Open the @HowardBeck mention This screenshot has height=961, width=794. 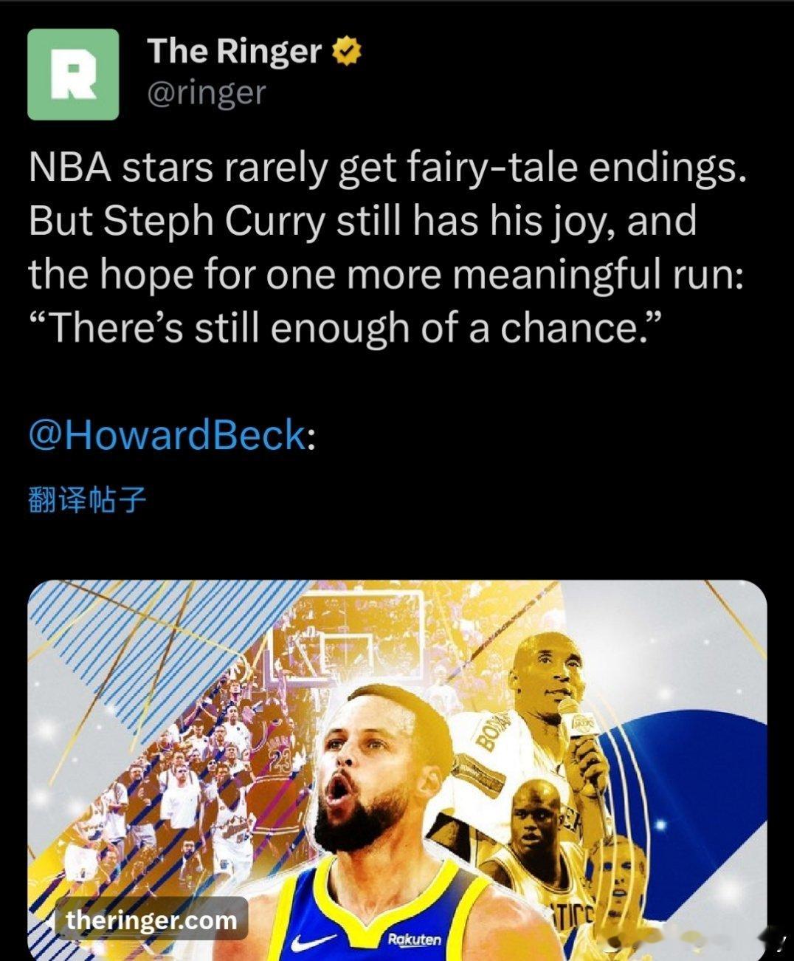(167, 434)
